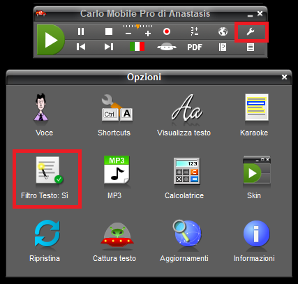The width and height of the screenshot is (298, 284).
Task: Pause the speech playback
Action: 81,31
